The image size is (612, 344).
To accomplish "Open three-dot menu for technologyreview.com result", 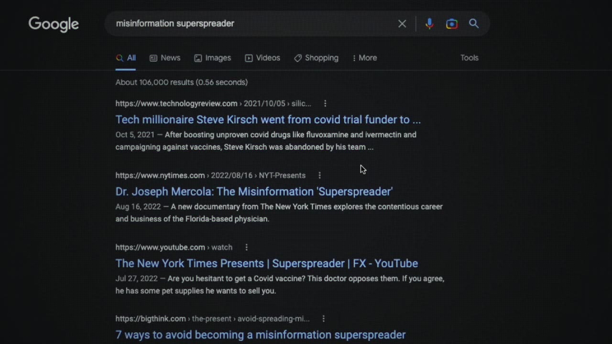I will pyautogui.click(x=325, y=103).
